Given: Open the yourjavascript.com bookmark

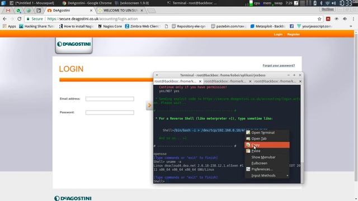Looking at the screenshot, I should point(314,26).
